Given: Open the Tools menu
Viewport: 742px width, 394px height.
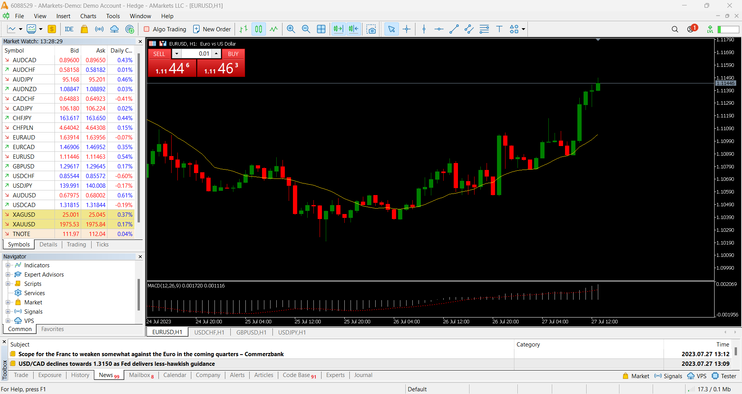Looking at the screenshot, I should 113,16.
